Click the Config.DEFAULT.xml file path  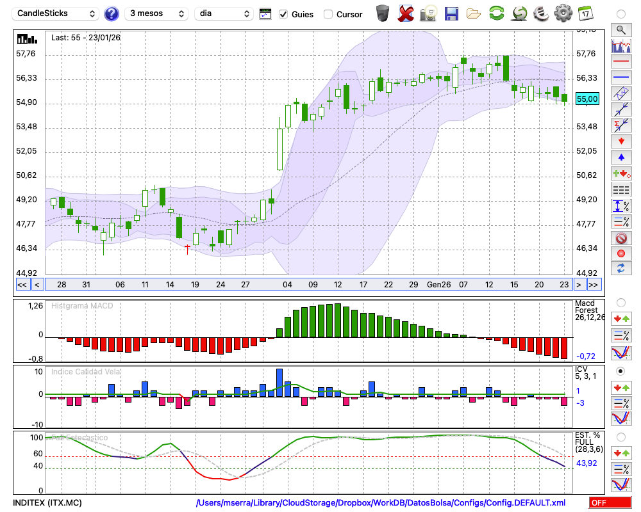click(381, 503)
